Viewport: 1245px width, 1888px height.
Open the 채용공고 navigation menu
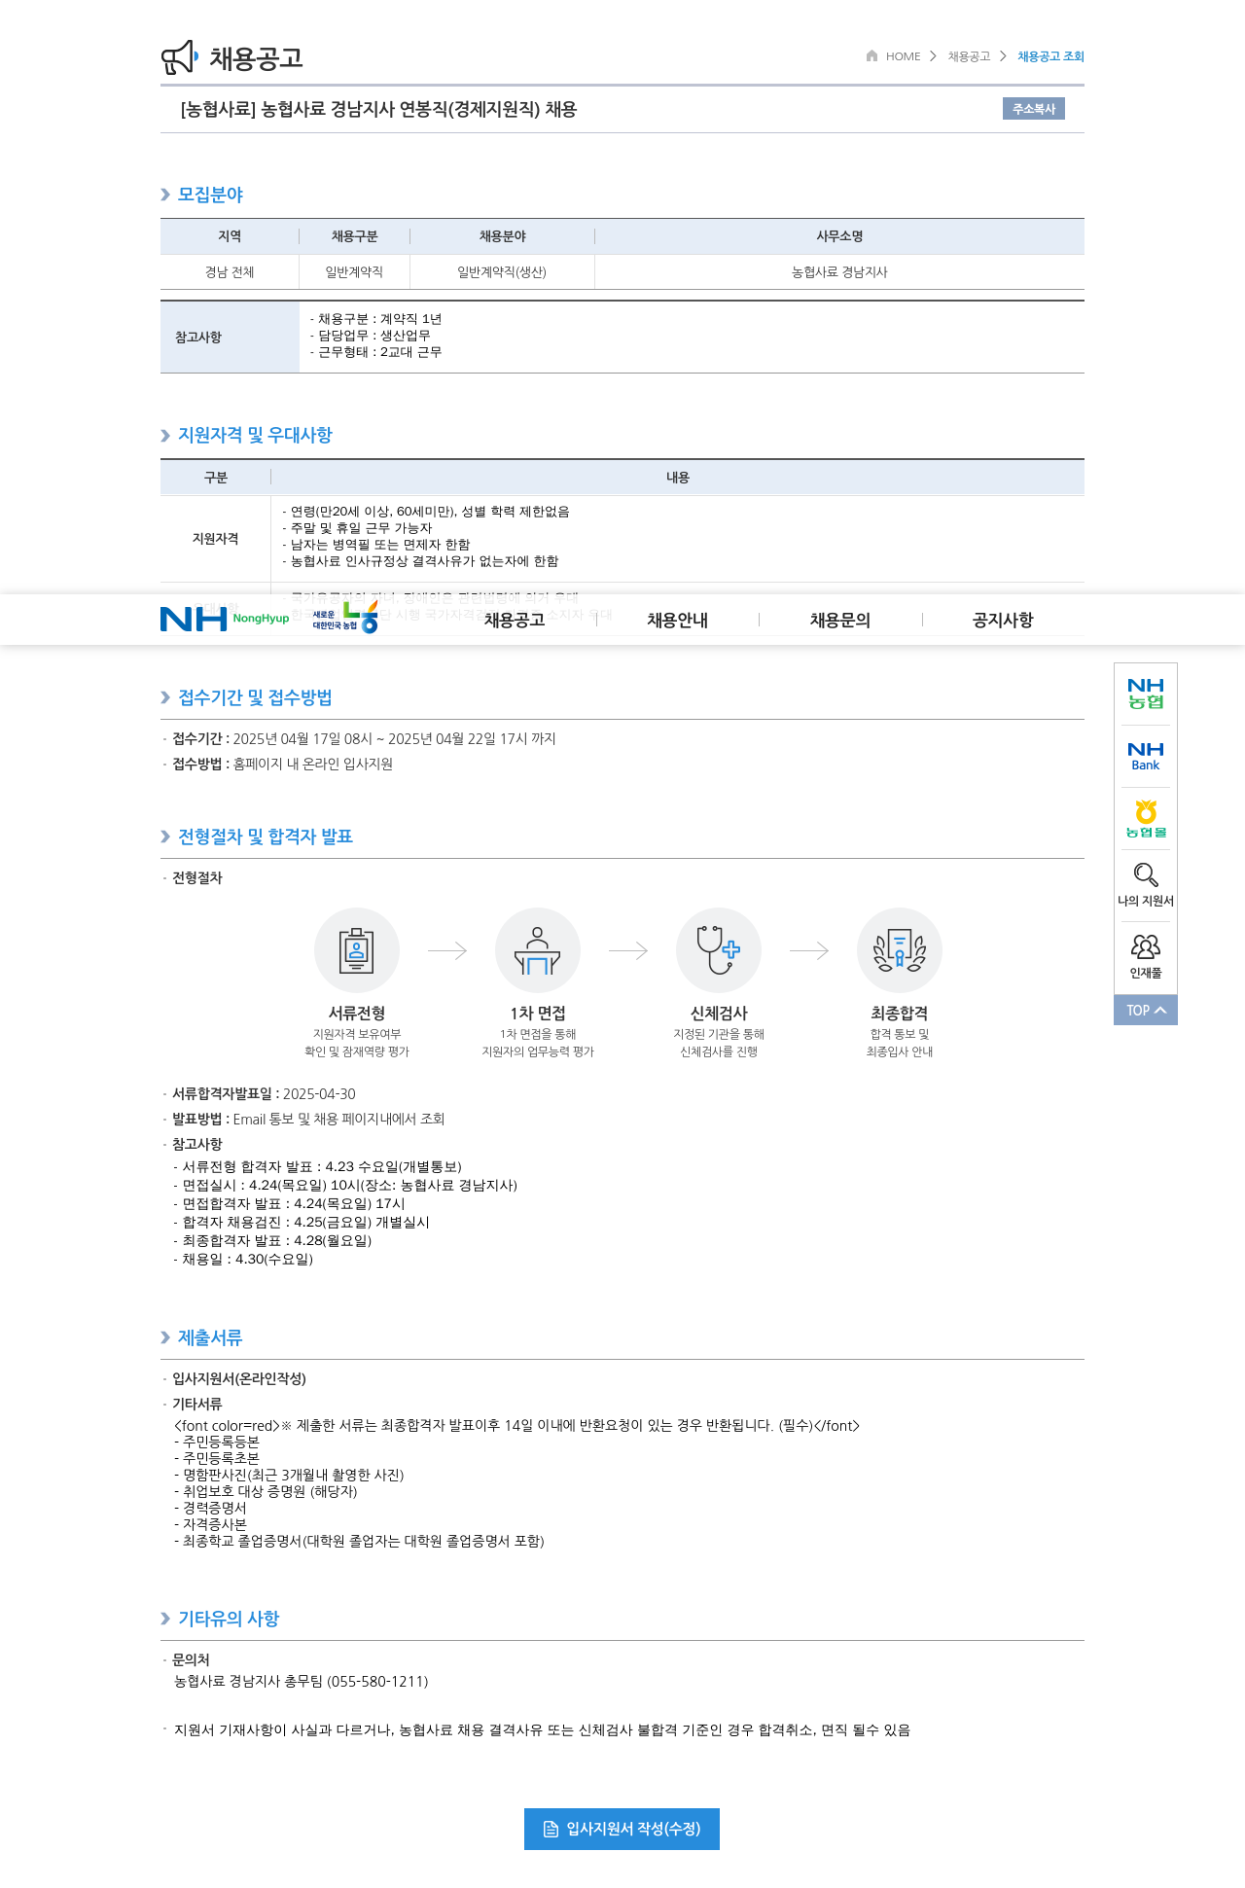click(515, 620)
